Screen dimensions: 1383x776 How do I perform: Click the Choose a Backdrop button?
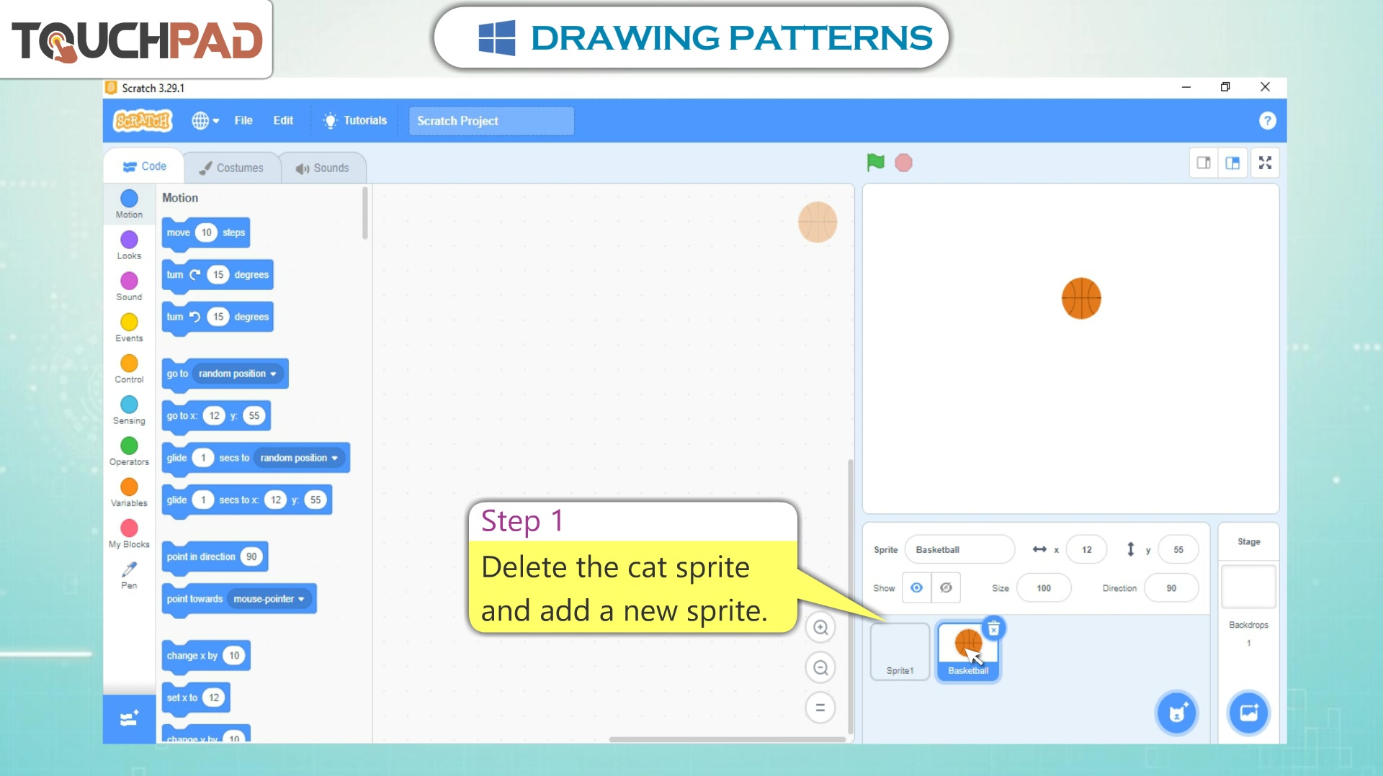pos(1248,713)
